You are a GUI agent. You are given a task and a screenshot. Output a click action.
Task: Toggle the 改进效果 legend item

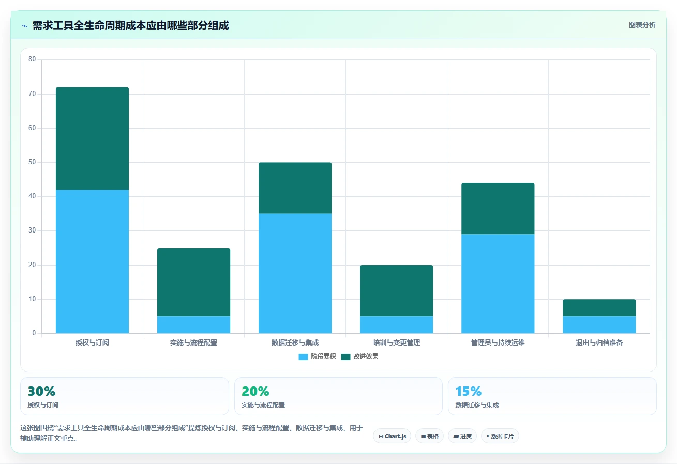pyautogui.click(x=359, y=357)
